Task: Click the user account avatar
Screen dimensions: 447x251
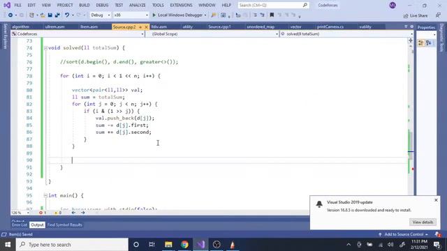Action: 393,5
